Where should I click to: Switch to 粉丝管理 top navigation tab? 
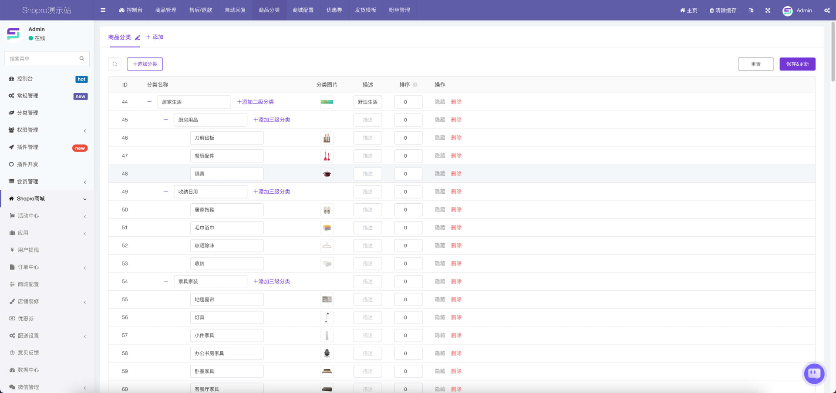coord(399,10)
